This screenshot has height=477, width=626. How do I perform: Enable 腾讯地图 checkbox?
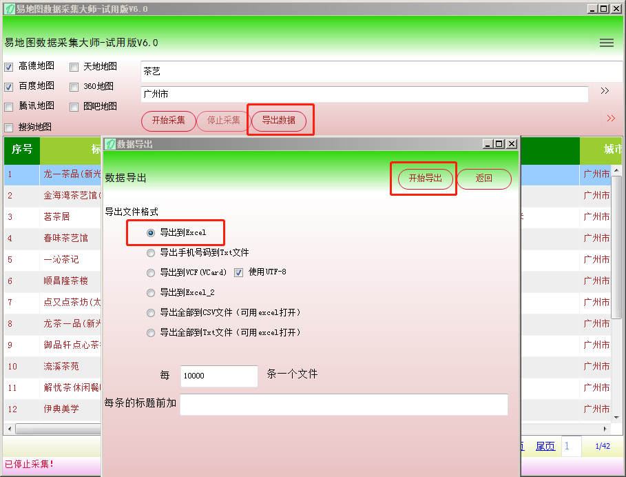point(9,107)
